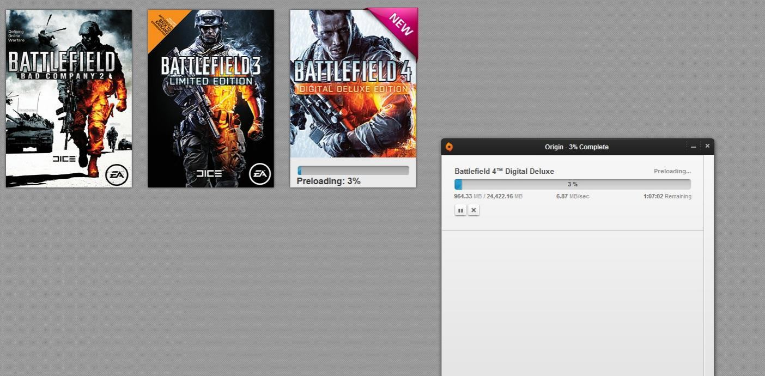The height and width of the screenshot is (376, 765).
Task: Open the Battlefield 4 Digital Deluxe cover
Action: tap(353, 83)
